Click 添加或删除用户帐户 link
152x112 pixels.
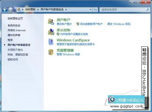(91, 24)
